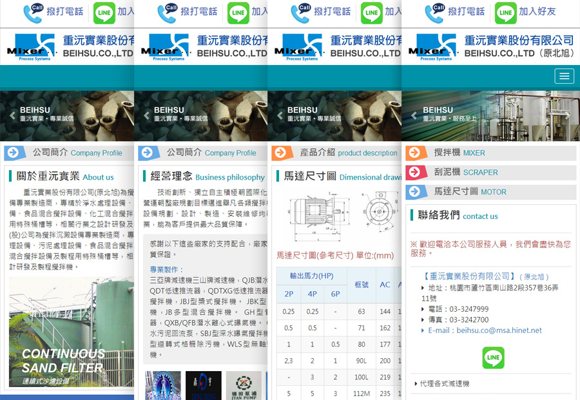Click the 傳真：03-3242700 line
Image resolution: width=580 pixels, height=400 pixels.
tap(458, 319)
